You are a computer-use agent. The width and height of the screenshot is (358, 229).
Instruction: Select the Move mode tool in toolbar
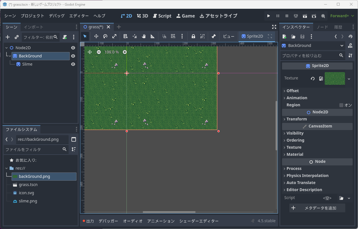click(96, 36)
